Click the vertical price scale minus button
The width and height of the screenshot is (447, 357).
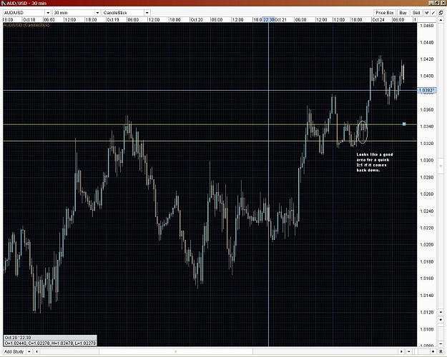(441, 344)
